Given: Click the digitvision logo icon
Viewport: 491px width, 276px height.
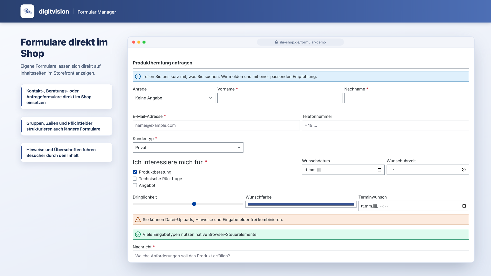Looking at the screenshot, I should [x=27, y=11].
